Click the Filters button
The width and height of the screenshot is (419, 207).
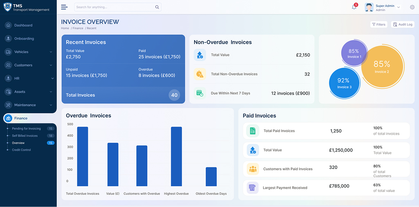click(378, 24)
